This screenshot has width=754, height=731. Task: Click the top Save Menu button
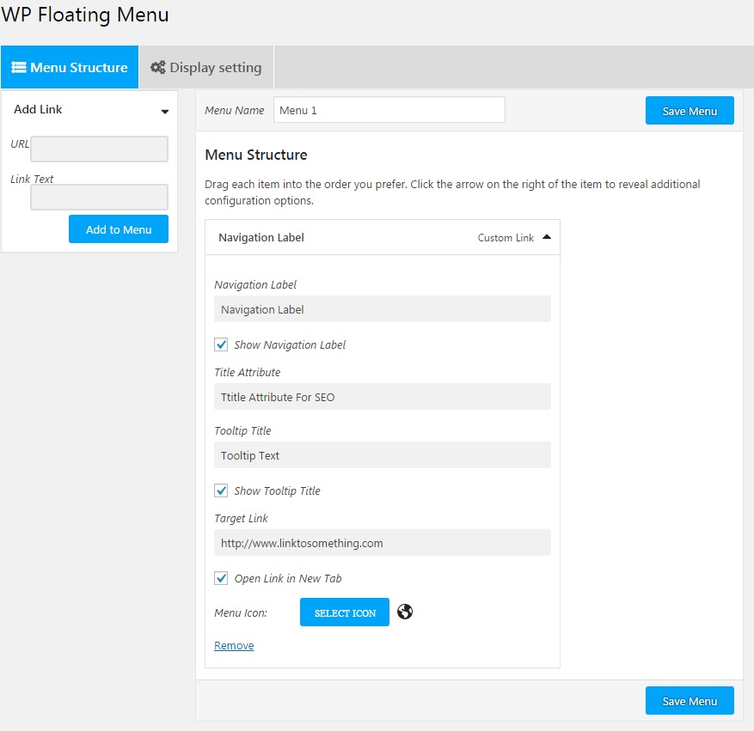click(690, 111)
